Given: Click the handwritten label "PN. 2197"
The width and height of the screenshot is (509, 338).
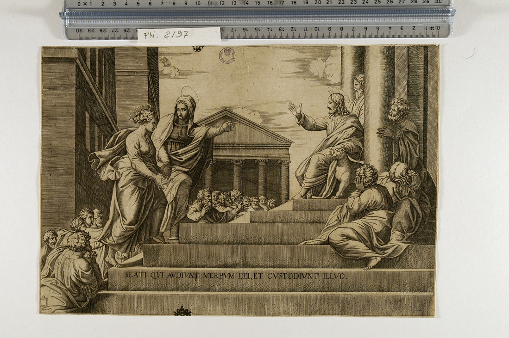Looking at the screenshot, I should (x=165, y=34).
